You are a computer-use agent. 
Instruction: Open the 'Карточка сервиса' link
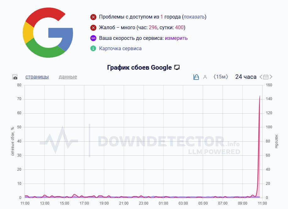(120, 48)
